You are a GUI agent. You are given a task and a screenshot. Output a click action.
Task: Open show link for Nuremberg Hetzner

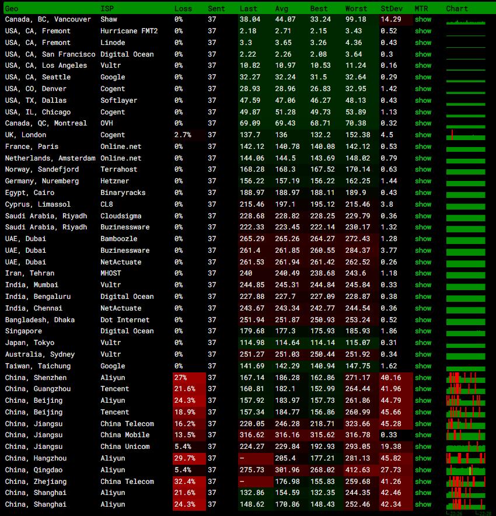point(423,181)
